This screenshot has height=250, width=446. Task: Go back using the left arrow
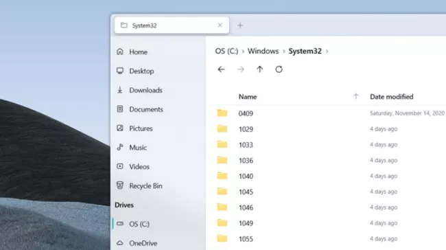(221, 69)
